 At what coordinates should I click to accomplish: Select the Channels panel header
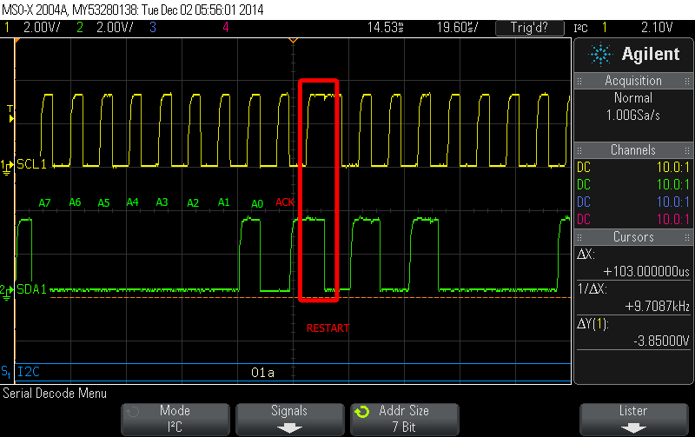tap(633, 149)
